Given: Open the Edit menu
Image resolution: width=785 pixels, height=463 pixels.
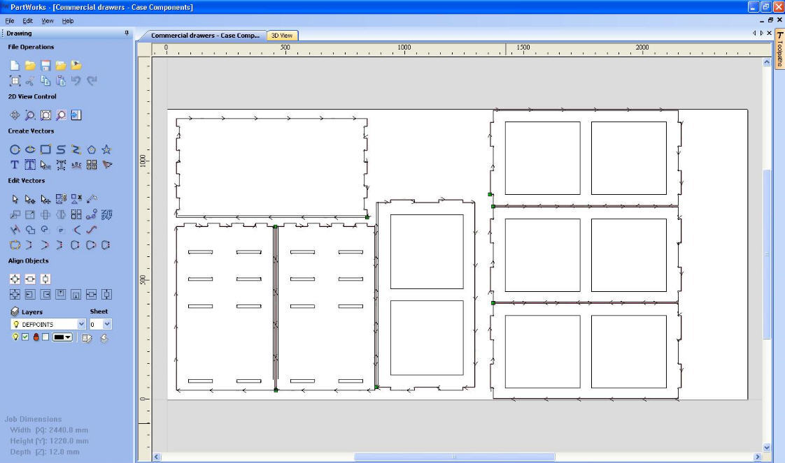Looking at the screenshot, I should [28, 20].
